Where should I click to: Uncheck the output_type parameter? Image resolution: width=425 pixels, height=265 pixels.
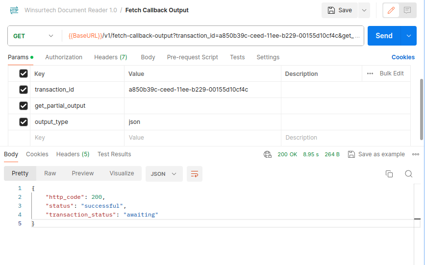pos(24,121)
